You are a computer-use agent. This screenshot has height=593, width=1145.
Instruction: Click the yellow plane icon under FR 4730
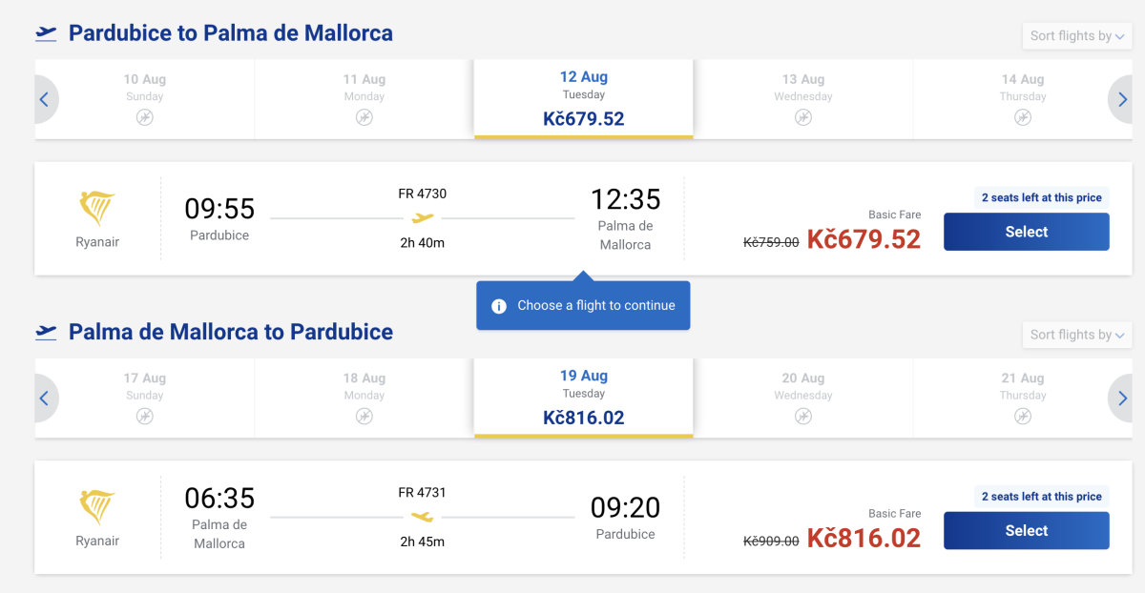[422, 218]
